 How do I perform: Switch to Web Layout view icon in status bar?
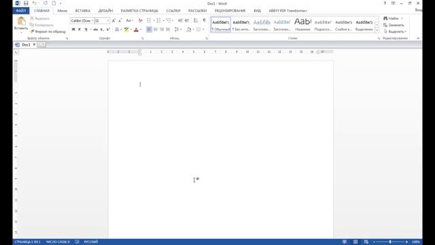tap(366, 242)
